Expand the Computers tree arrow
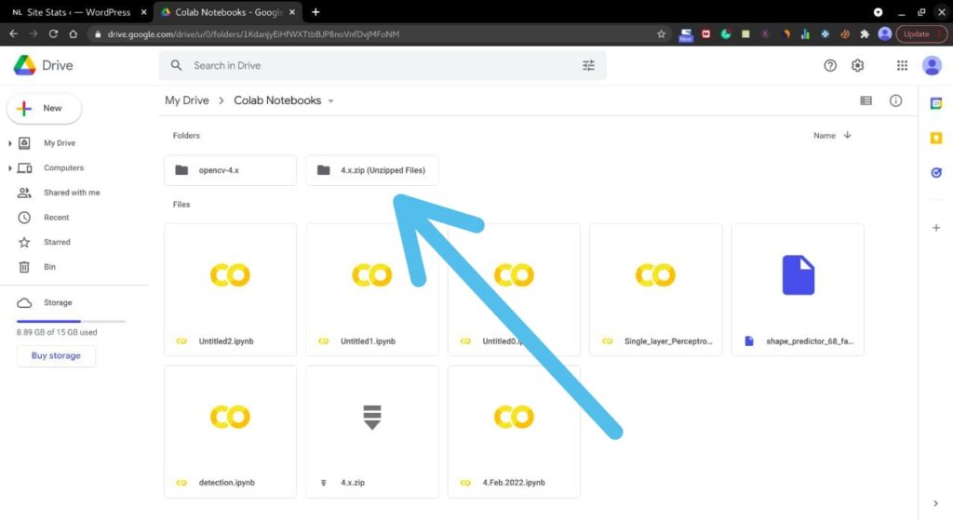This screenshot has height=520, width=953. click(9, 168)
